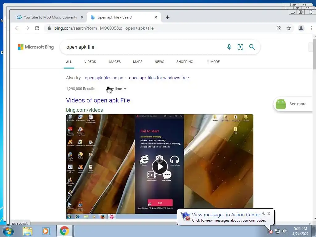Close the YouTube to Mp3 Music Converter tab
The height and width of the screenshot is (237, 316).
tap(82, 17)
